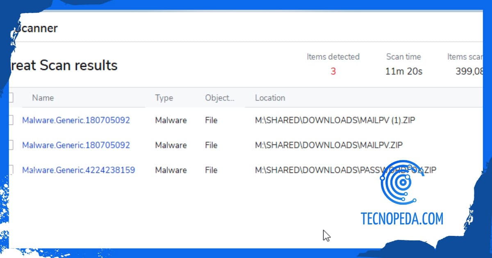
Task: Click the Malware type cell for Malware.Generic.4224238159
Action: click(x=171, y=170)
